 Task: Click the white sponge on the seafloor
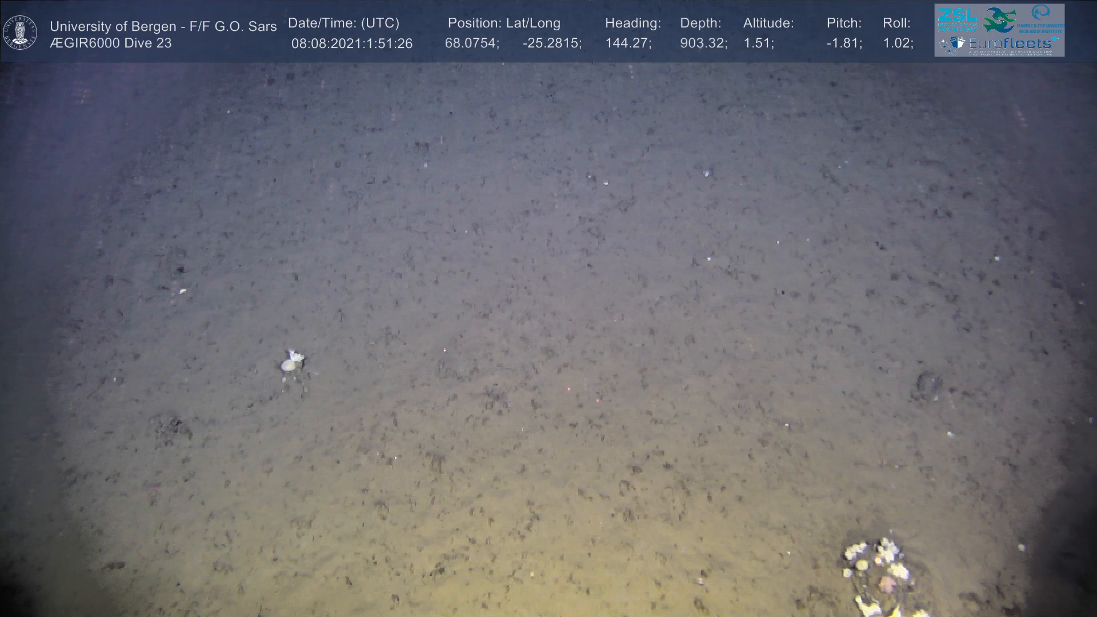[291, 362]
